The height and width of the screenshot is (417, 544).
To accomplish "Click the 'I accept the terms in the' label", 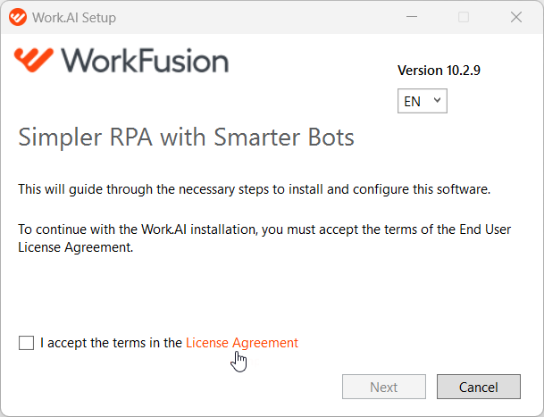I will click(111, 343).
